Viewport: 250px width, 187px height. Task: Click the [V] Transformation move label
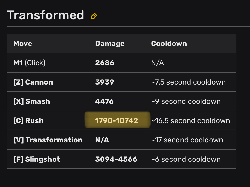[48, 140]
